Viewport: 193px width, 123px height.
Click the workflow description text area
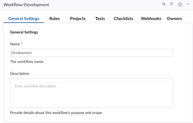point(91,93)
